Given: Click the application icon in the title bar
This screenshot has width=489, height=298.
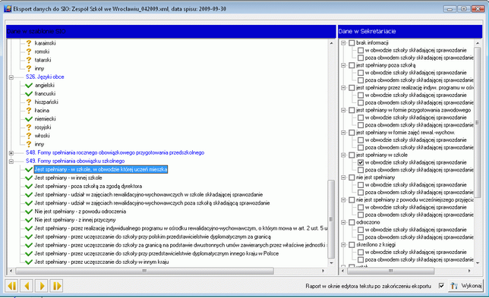Looking at the screenshot, I should coord(8,8).
